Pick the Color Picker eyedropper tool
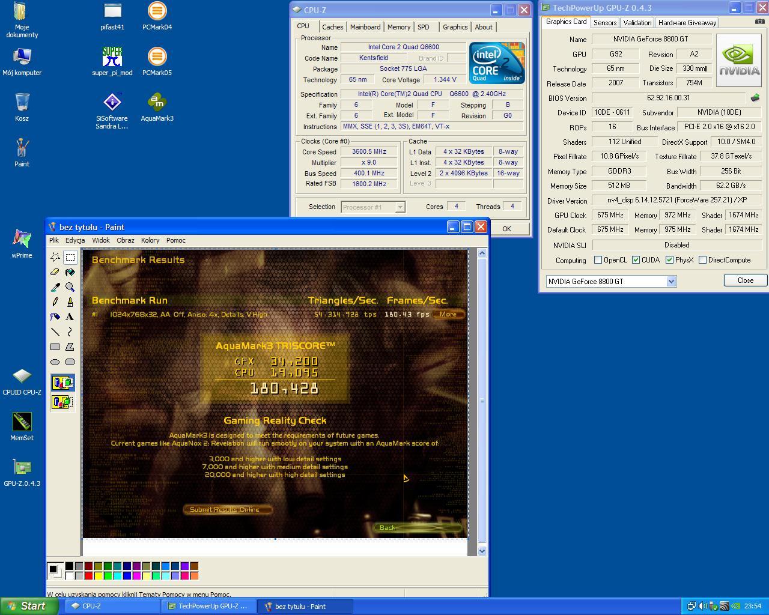Screen dimensions: 769x615 [x=55, y=287]
